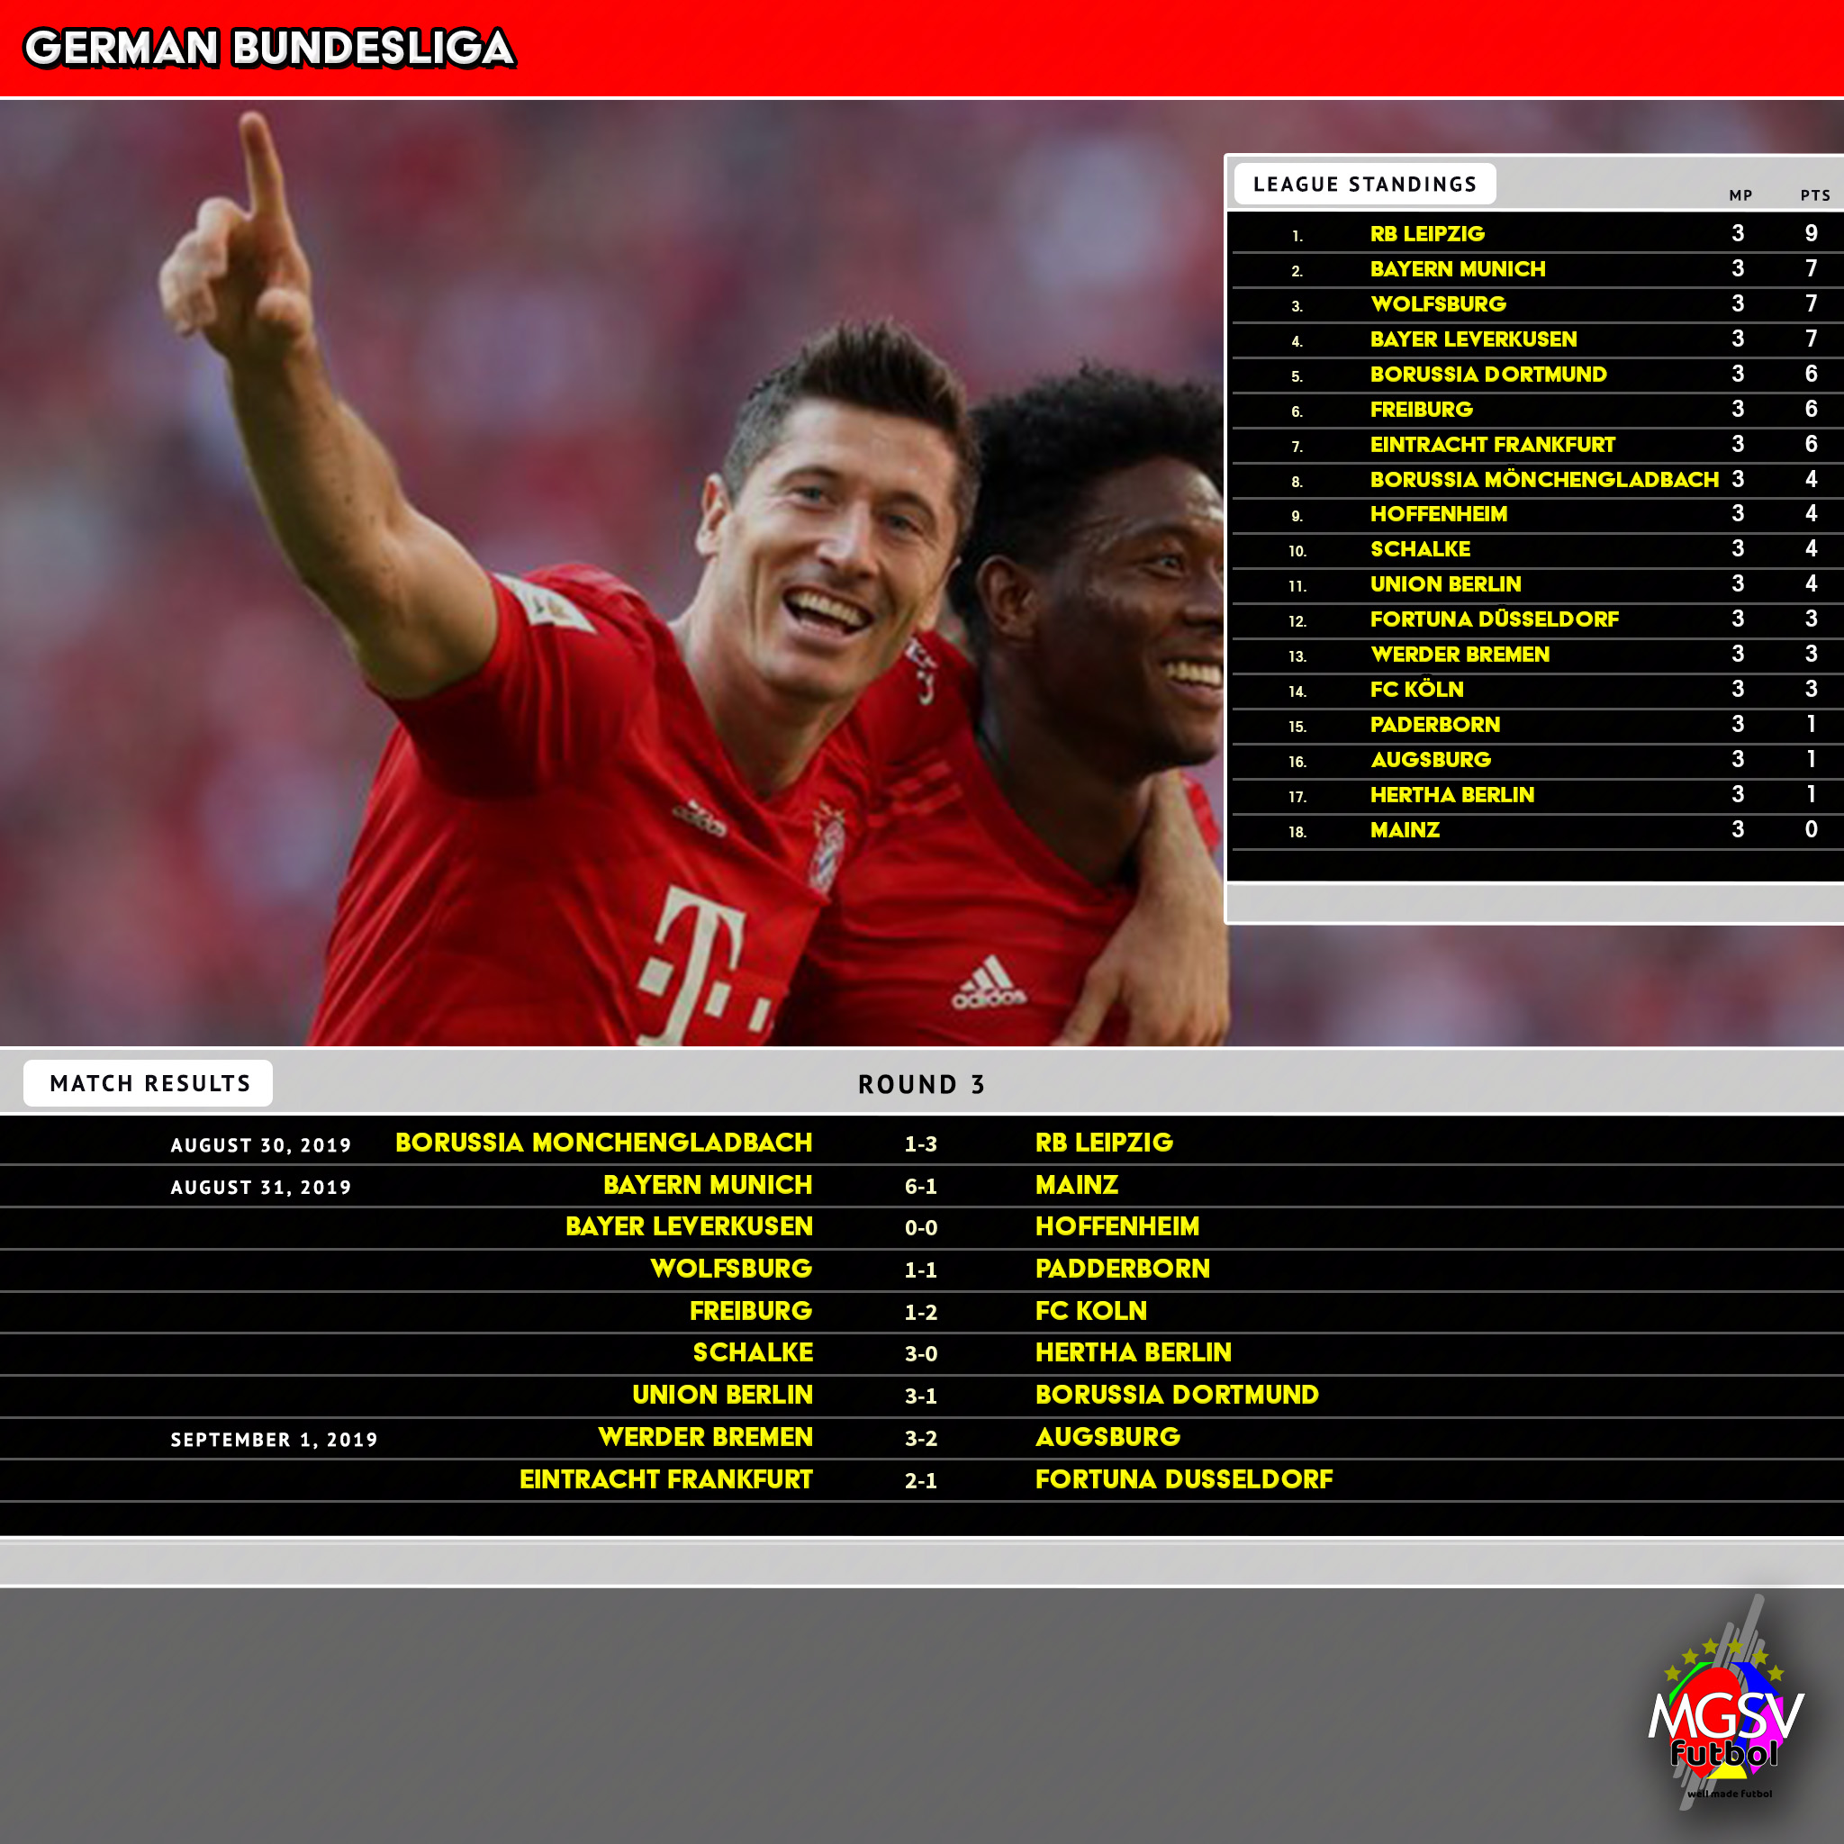Click HERTHA BERLIN in match results
The image size is (1844, 1844).
pyautogui.click(x=1134, y=1352)
